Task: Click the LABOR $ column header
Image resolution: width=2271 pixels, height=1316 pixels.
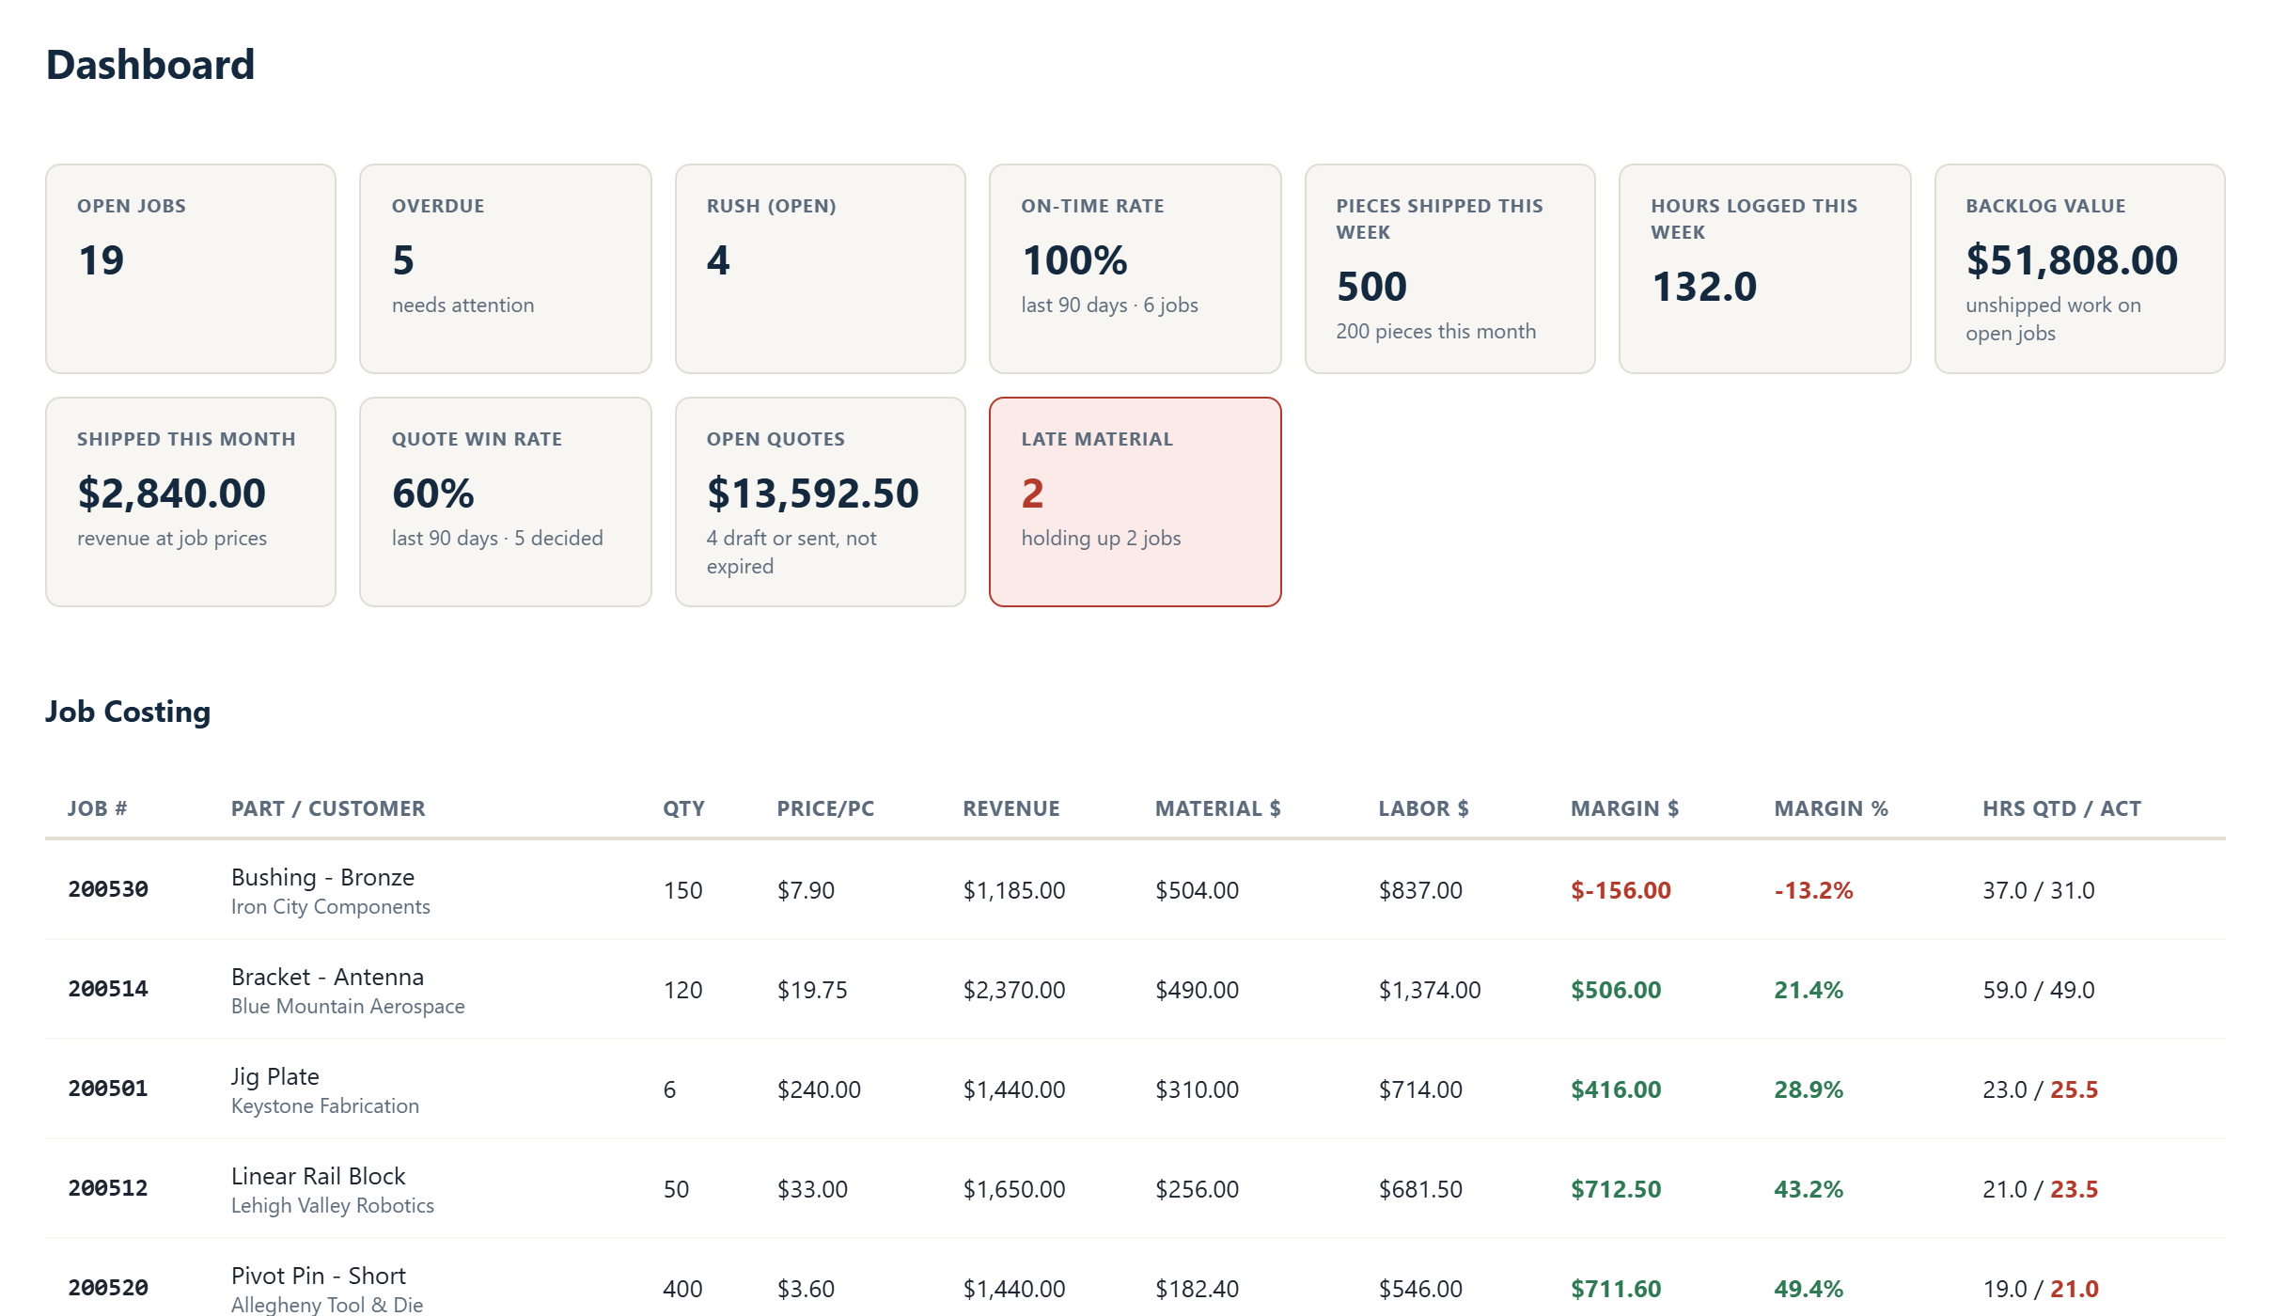Action: [x=1423, y=808]
